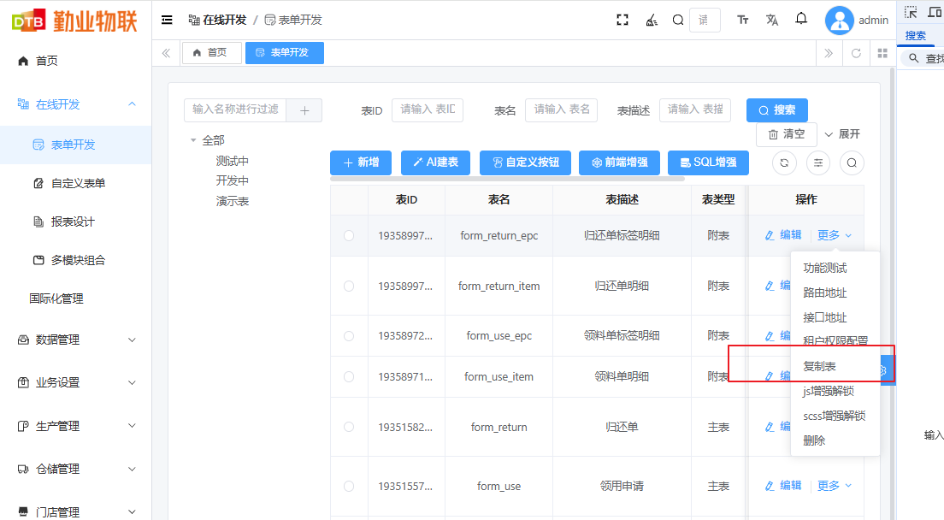Click the 查找 magnifier in the right panel
The image size is (944, 520).
[x=914, y=58]
